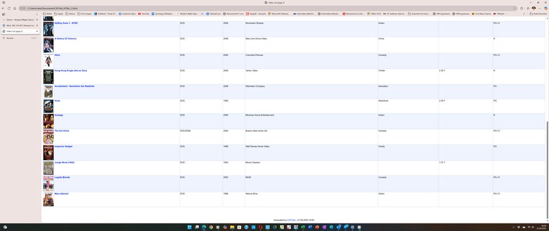Open Task View on the taskbar
The width and height of the screenshot is (549, 231).
click(197, 227)
